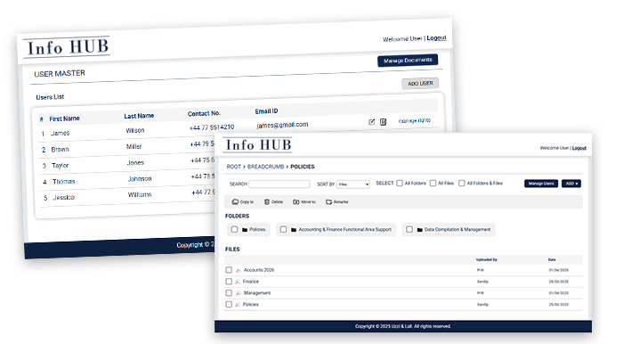This screenshot has height=344, width=623.
Task: Click the phone number +44 77 5514210
Action: [x=212, y=127]
